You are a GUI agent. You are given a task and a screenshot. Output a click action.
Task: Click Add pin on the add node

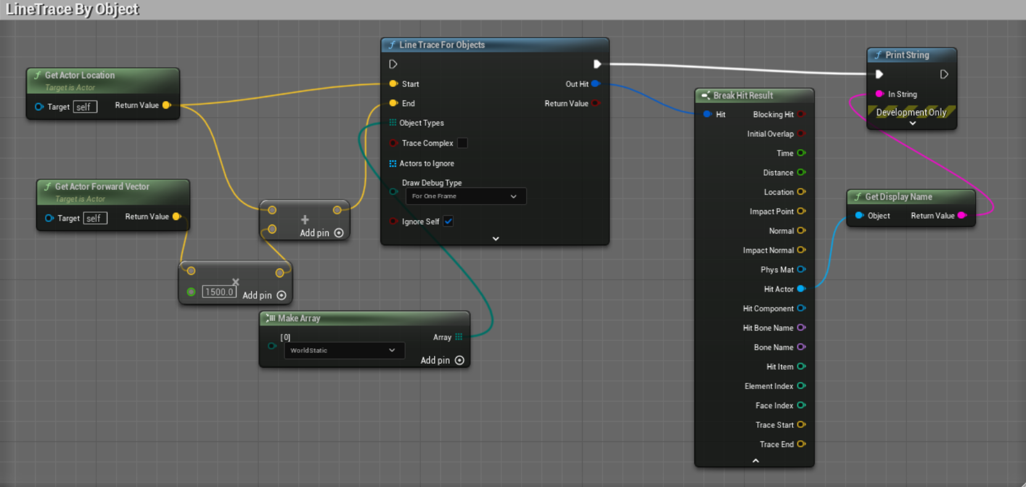tap(322, 232)
